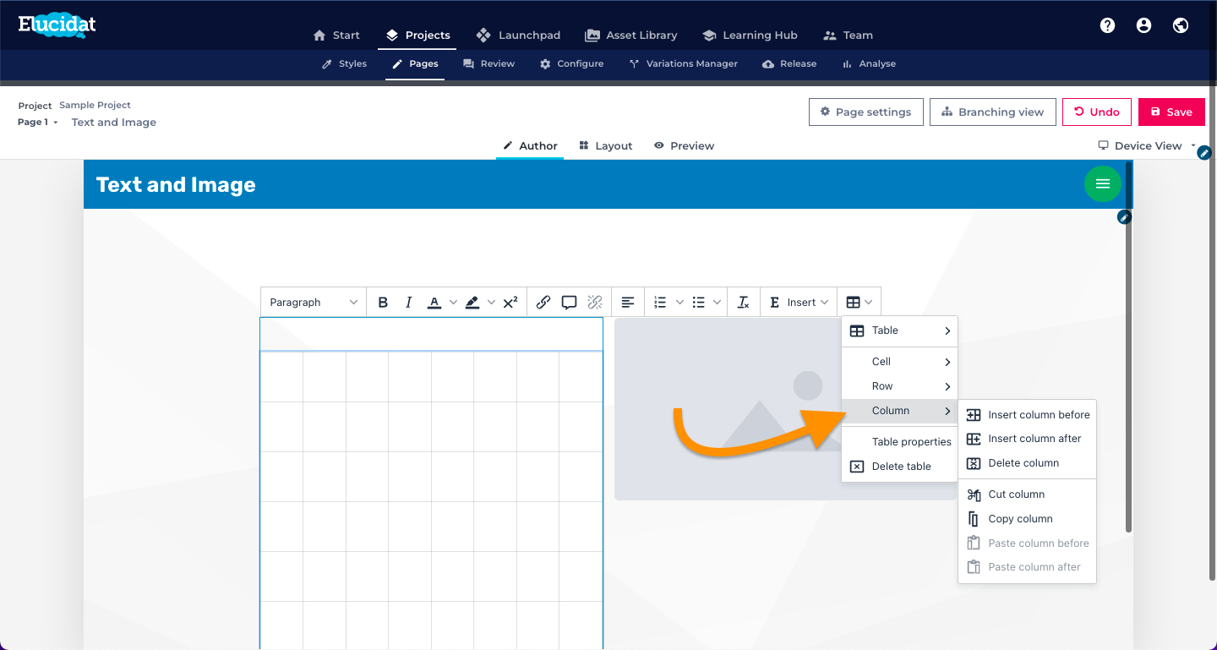Add a comment using the speech bubble icon
This screenshot has height=650, width=1217.
[x=570, y=303]
